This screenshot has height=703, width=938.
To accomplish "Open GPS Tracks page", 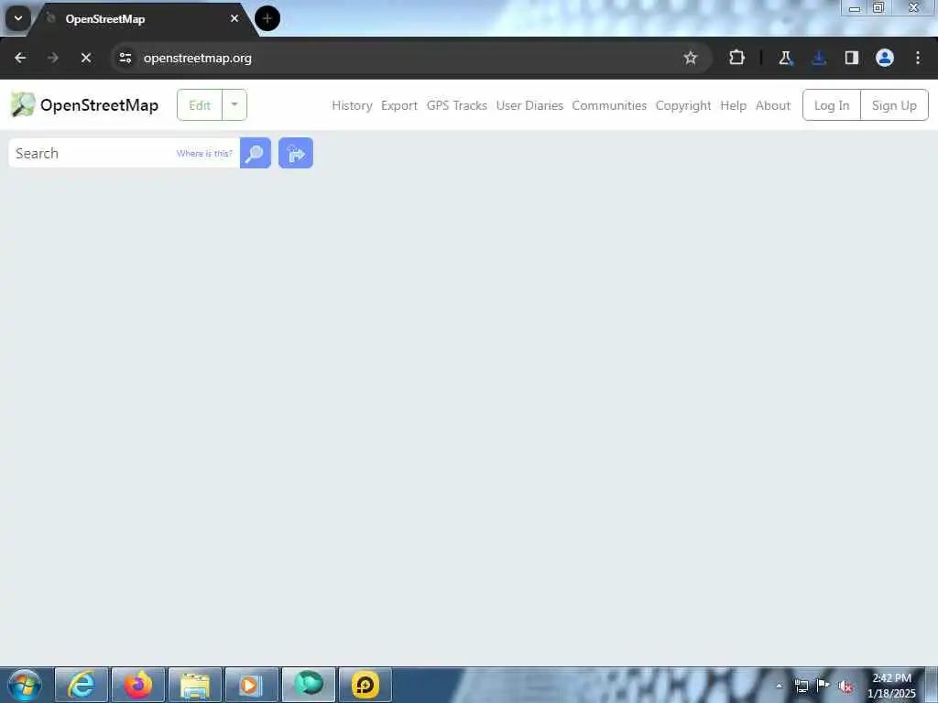I will pyautogui.click(x=456, y=105).
